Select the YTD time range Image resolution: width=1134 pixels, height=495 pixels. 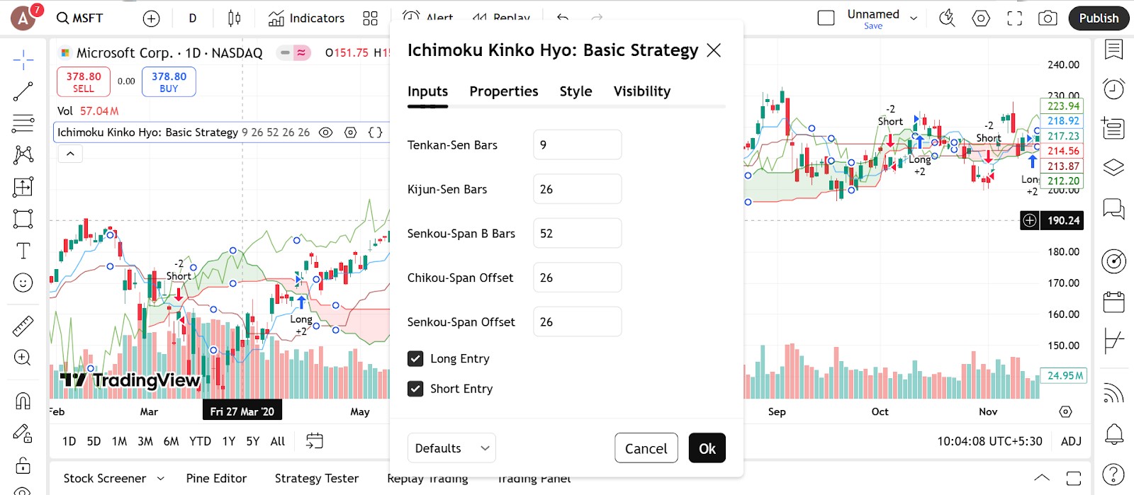(x=200, y=441)
